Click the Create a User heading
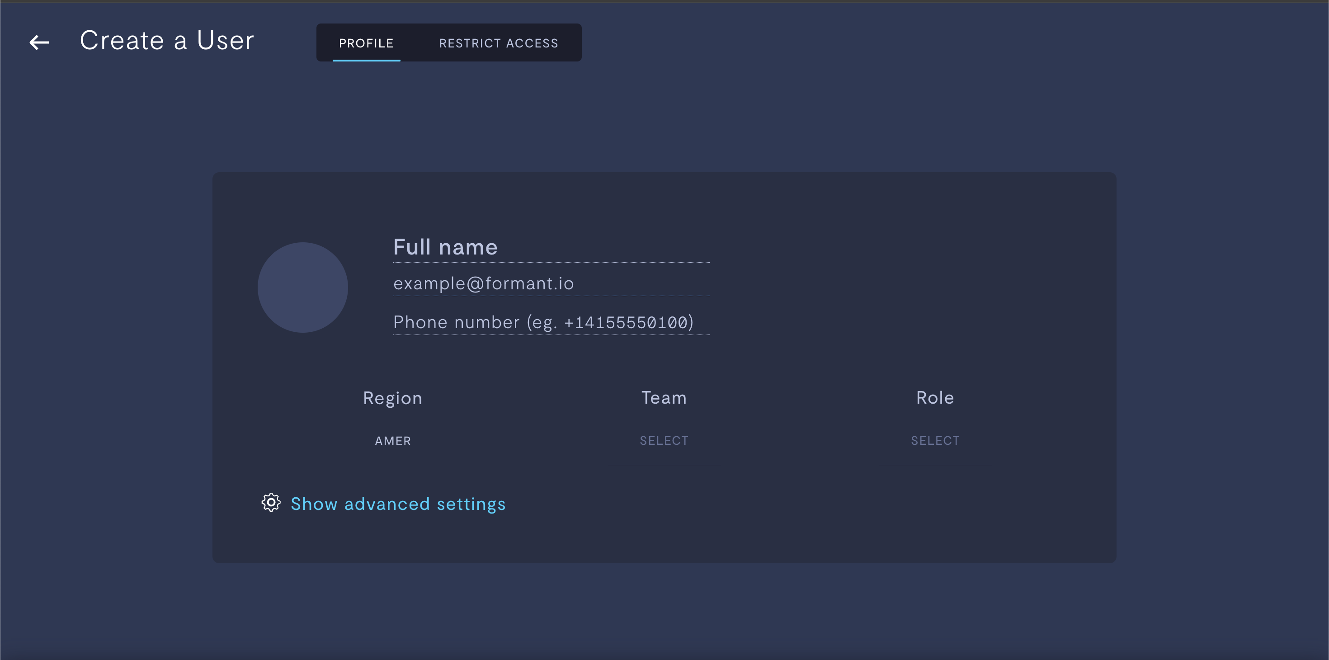Viewport: 1329px width, 660px height. [x=167, y=40]
